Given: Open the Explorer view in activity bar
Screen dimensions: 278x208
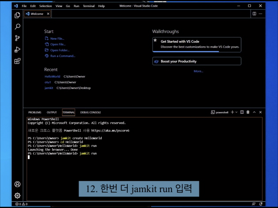Looking at the screenshot, I should (17, 15).
